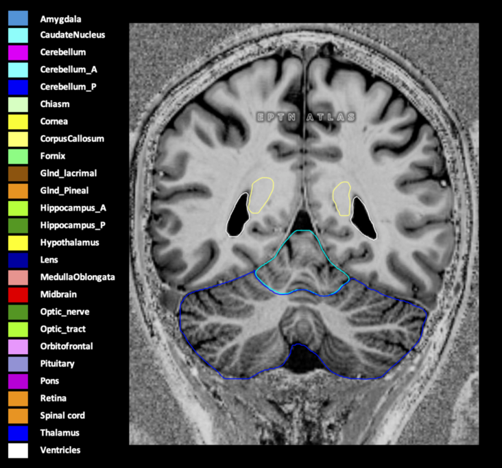Viewport: 502px width, 468px height.
Task: Click the Lens label
Action: [x=49, y=259]
